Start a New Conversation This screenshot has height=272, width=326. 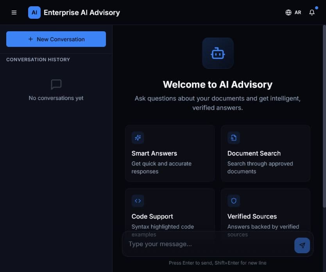pyautogui.click(x=56, y=39)
